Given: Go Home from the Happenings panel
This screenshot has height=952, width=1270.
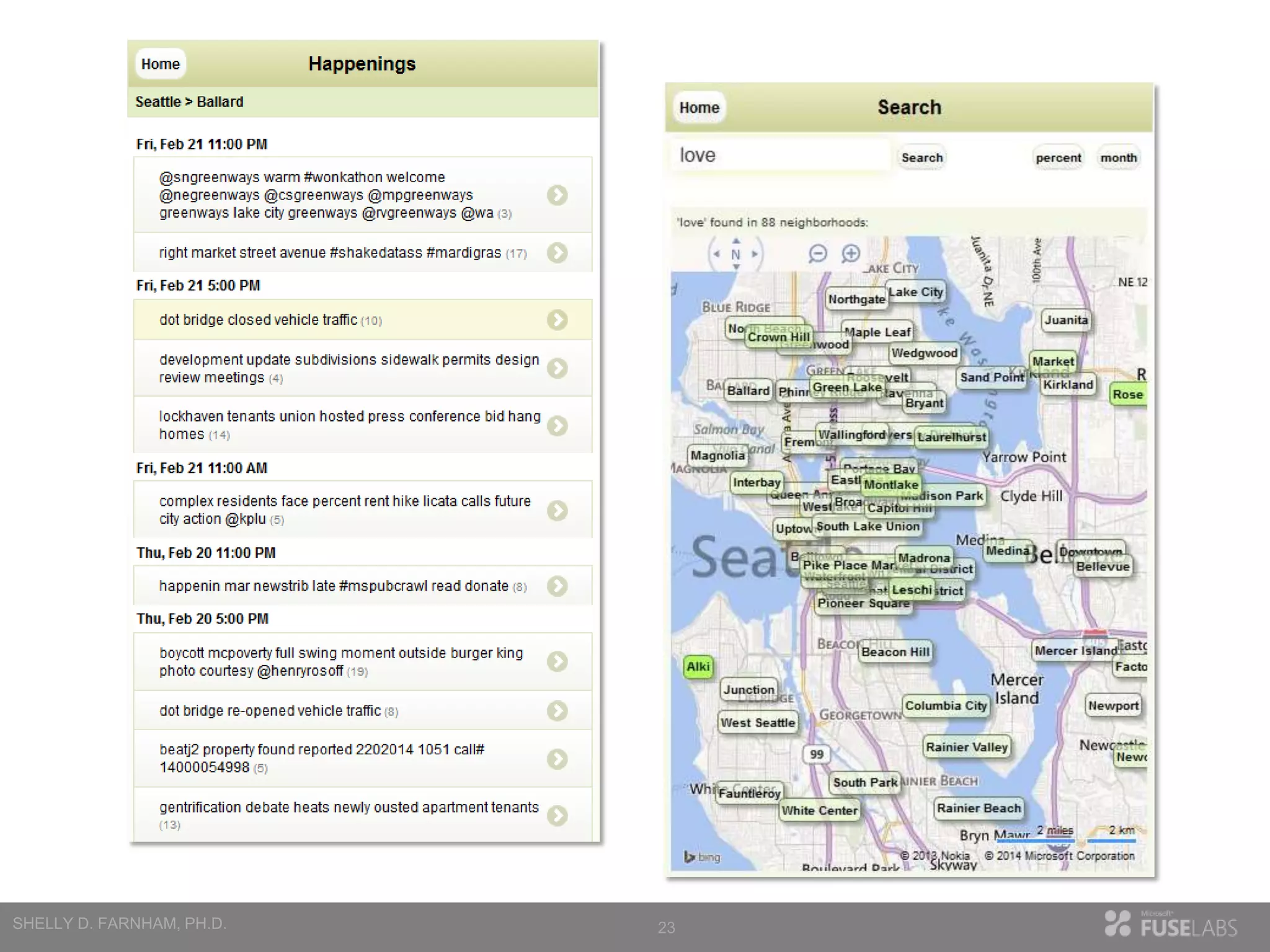Looking at the screenshot, I should coord(161,64).
